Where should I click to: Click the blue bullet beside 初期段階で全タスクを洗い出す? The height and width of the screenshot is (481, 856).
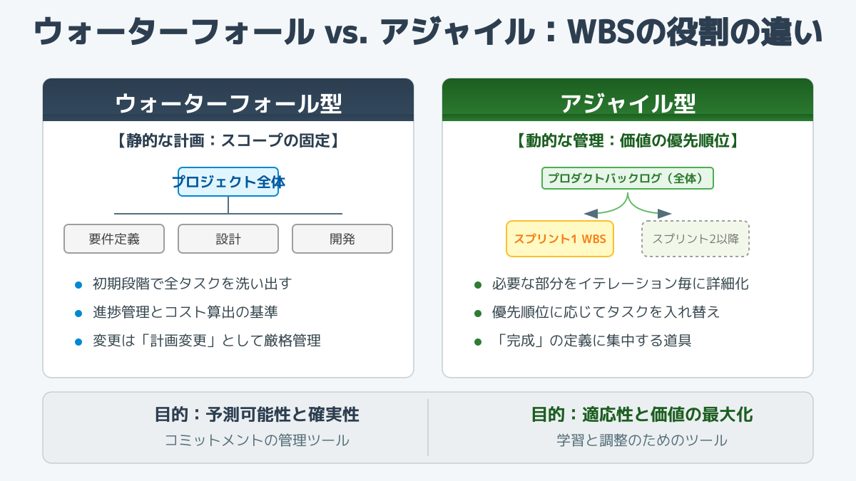point(79,284)
